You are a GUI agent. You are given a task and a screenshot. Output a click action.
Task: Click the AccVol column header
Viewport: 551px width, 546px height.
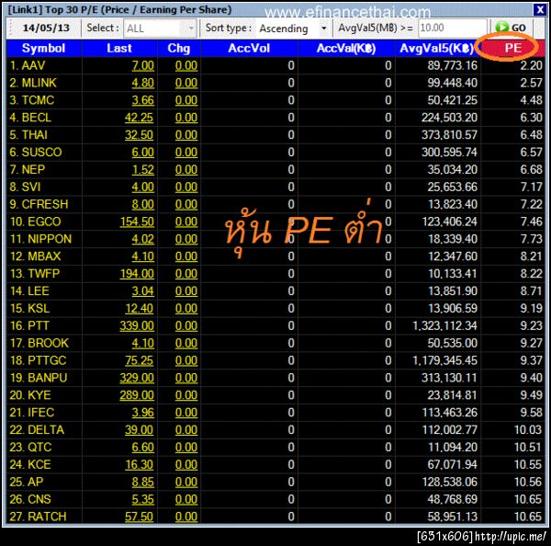point(249,48)
